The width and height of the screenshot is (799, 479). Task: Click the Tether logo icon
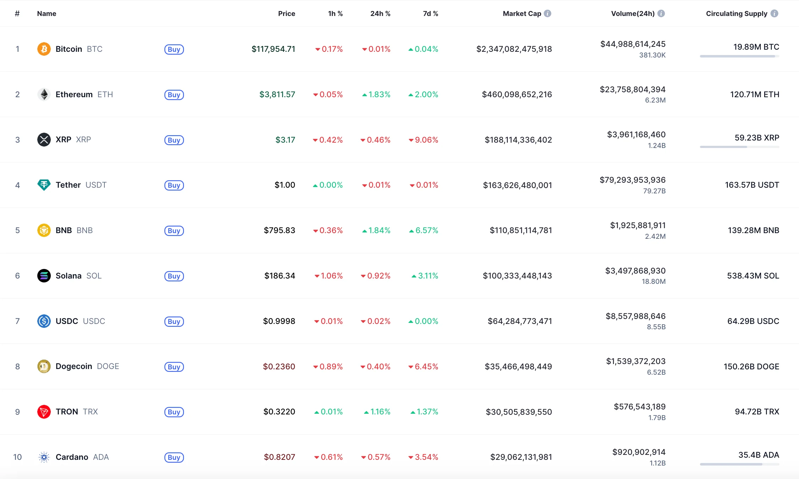pos(44,185)
